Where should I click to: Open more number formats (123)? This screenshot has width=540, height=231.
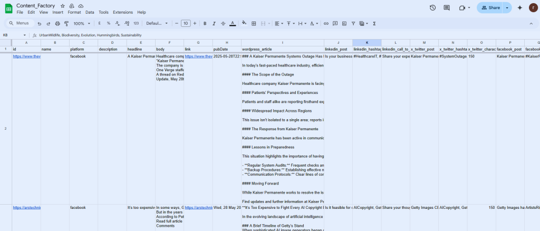(x=136, y=23)
